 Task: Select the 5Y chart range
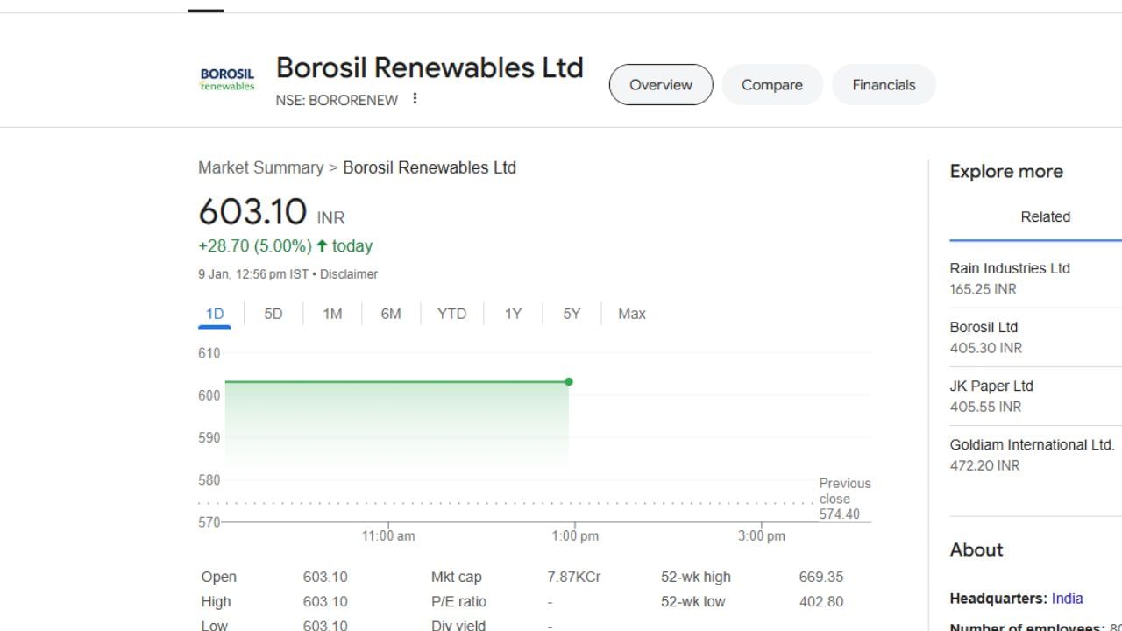[572, 314]
